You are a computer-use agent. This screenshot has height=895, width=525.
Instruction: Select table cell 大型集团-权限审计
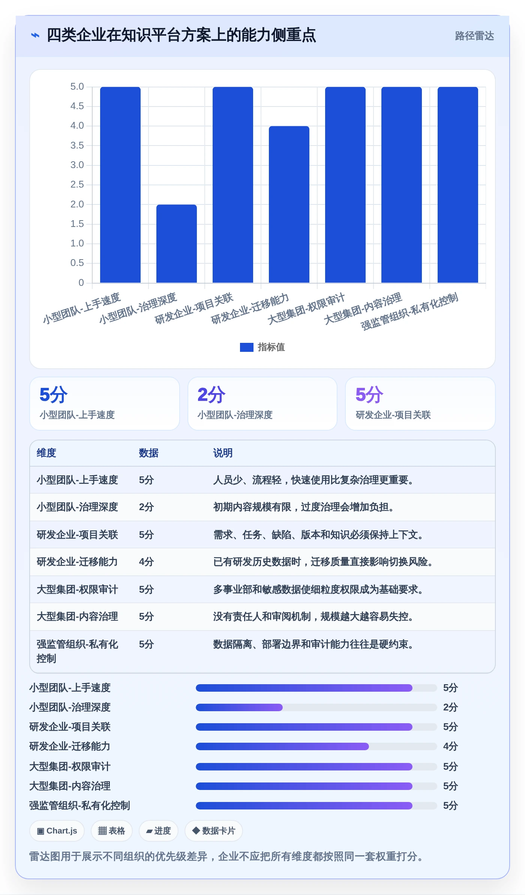coord(77,590)
